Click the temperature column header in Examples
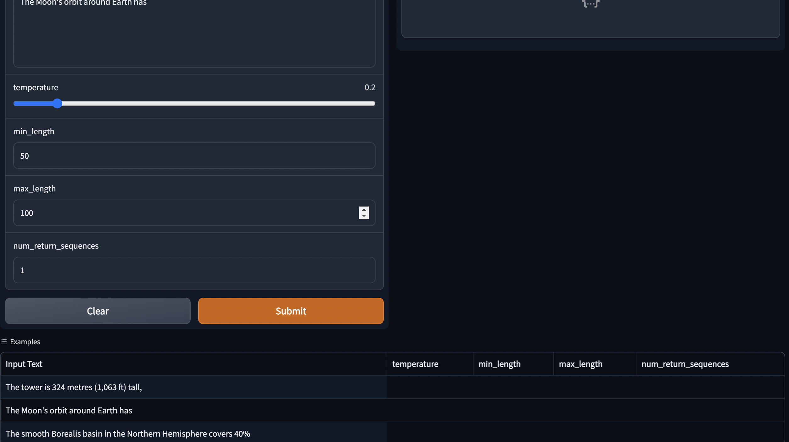 (415, 364)
